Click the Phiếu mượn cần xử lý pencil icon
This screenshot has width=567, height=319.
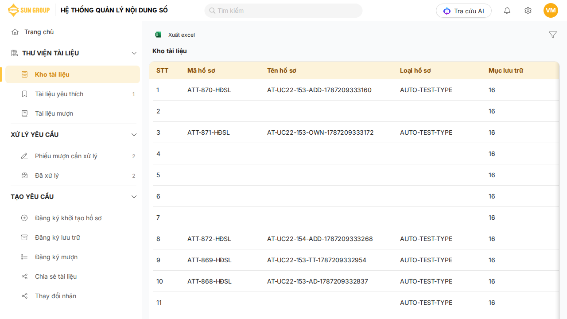25,156
